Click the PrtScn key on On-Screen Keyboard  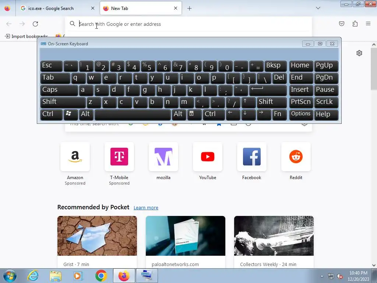[301, 102]
